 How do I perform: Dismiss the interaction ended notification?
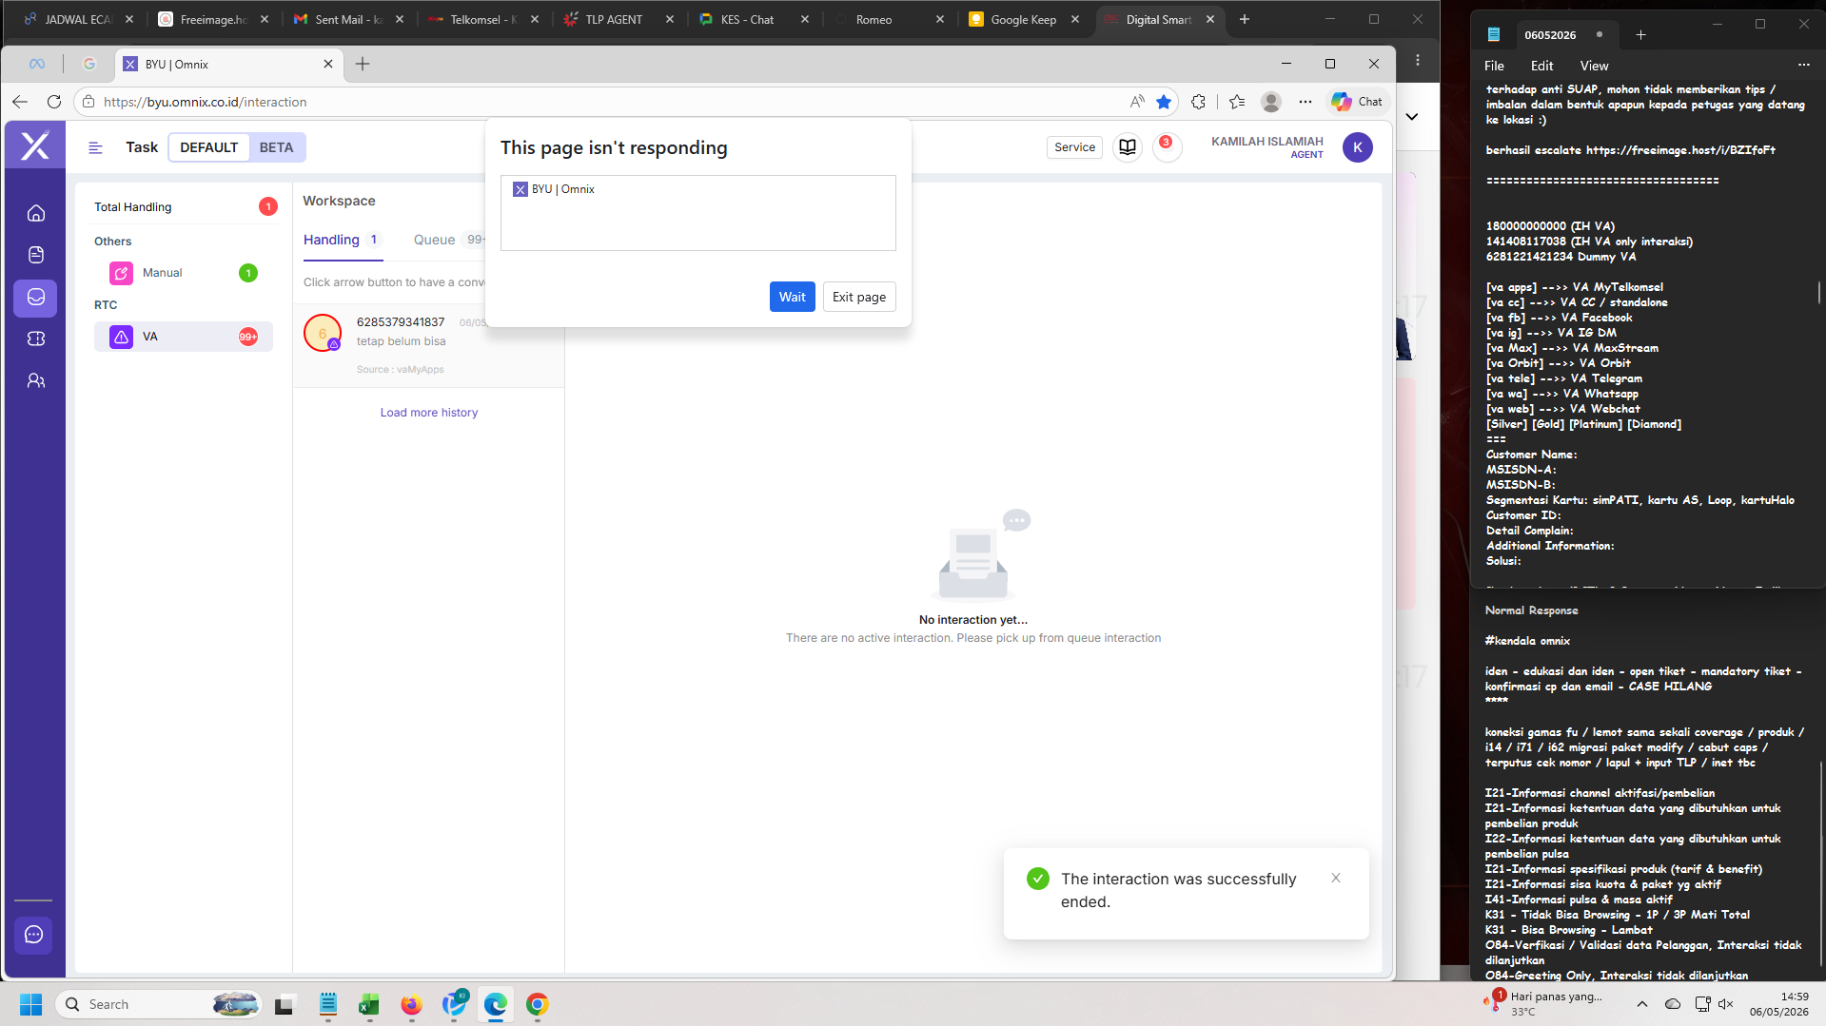click(x=1336, y=878)
